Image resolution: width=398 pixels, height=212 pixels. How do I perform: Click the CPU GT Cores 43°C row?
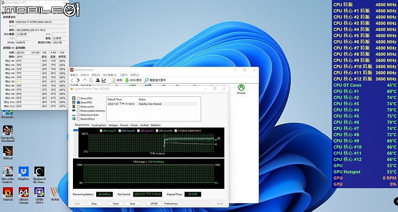[365, 85]
